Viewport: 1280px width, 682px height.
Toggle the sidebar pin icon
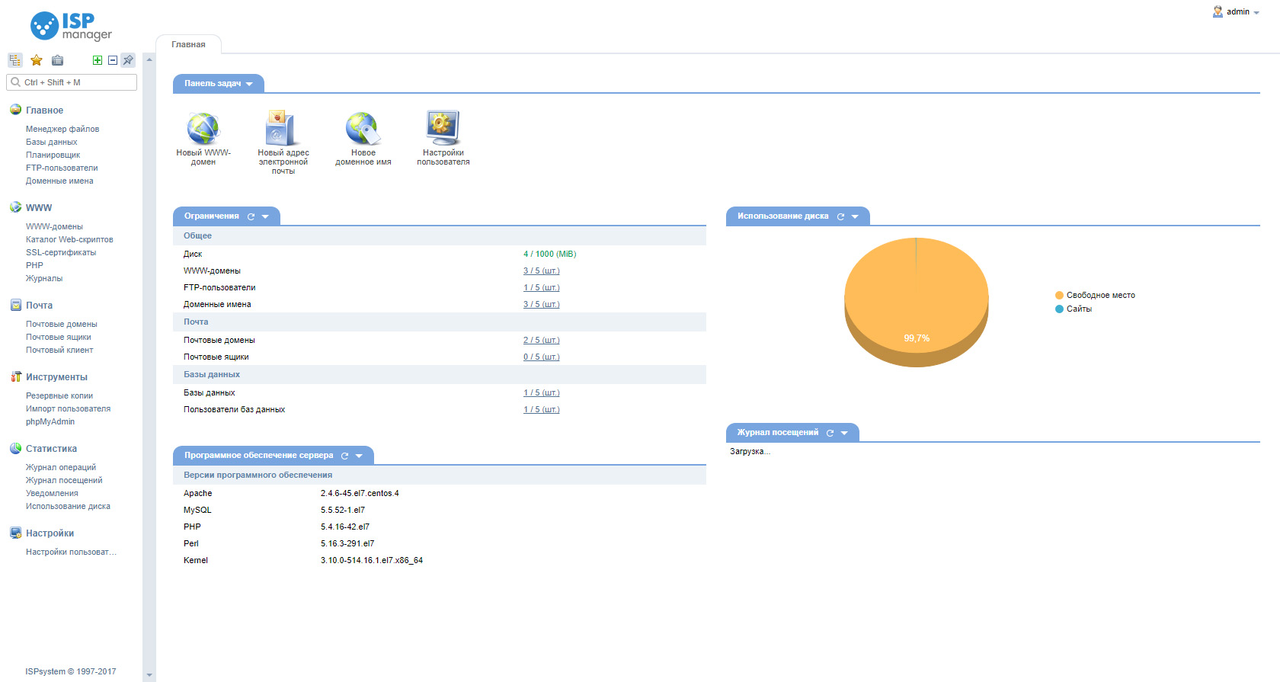point(128,60)
